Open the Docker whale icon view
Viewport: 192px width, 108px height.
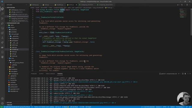pyautogui.click(x=2, y=47)
